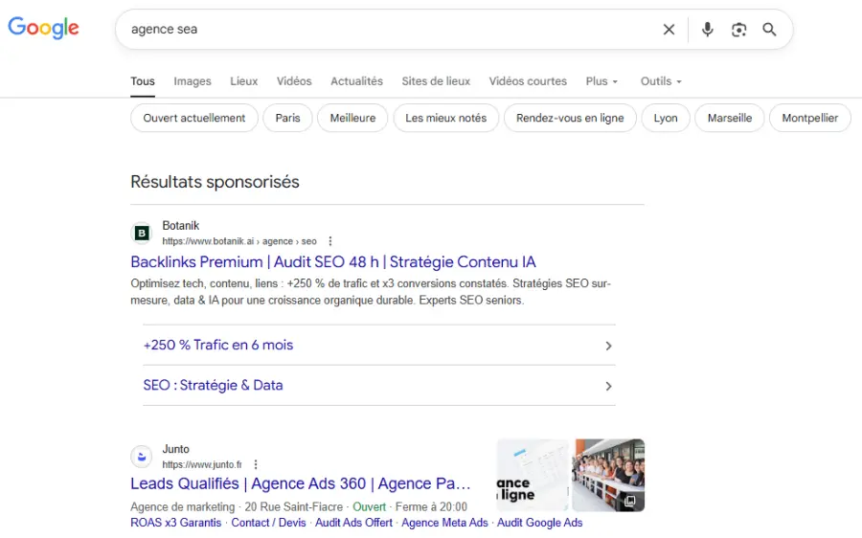Open Agence Meta Ads sitelink
The width and height of the screenshot is (862, 538).
click(x=444, y=523)
